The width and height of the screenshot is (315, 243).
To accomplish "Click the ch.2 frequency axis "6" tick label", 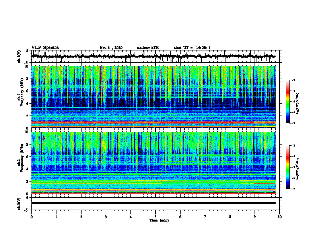I will pos(28,157).
